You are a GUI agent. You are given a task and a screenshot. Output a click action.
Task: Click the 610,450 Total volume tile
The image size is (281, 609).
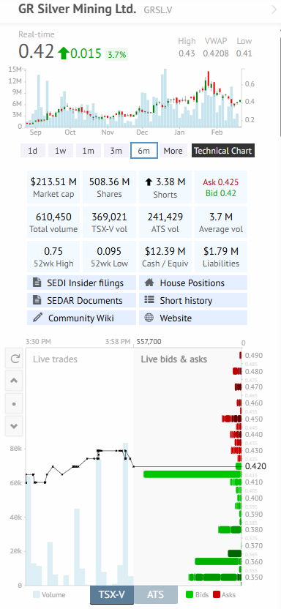tap(53, 222)
